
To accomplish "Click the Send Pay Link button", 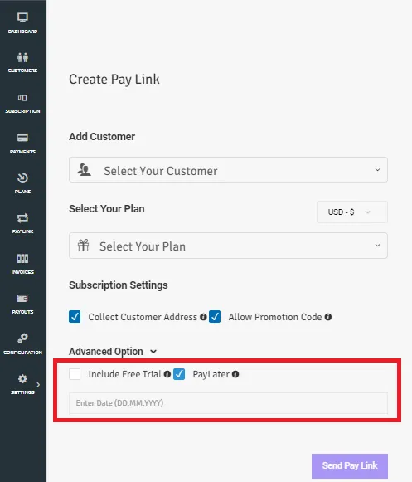I will tap(350, 465).
